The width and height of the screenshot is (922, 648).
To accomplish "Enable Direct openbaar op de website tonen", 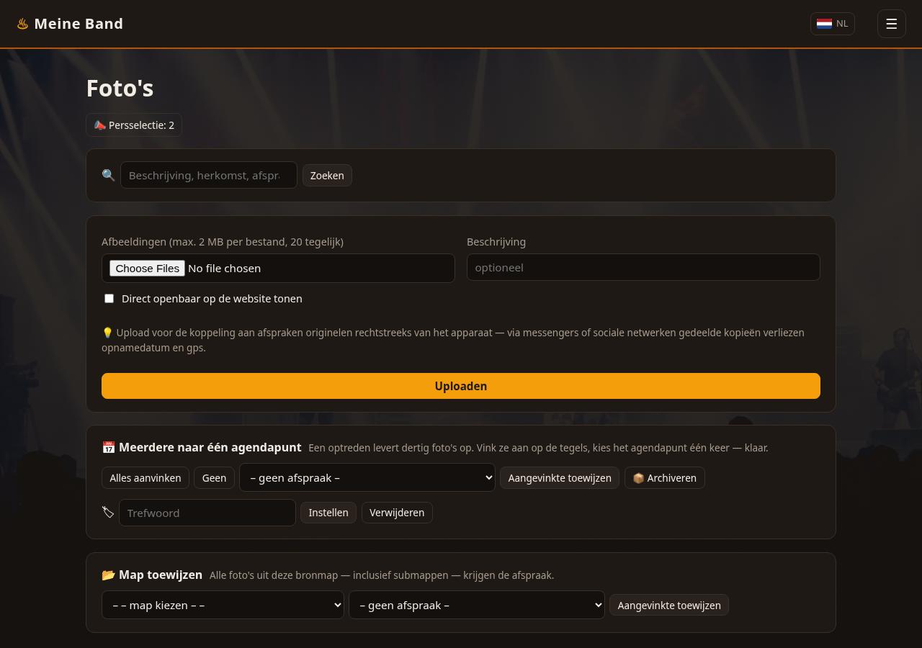I will click(109, 298).
